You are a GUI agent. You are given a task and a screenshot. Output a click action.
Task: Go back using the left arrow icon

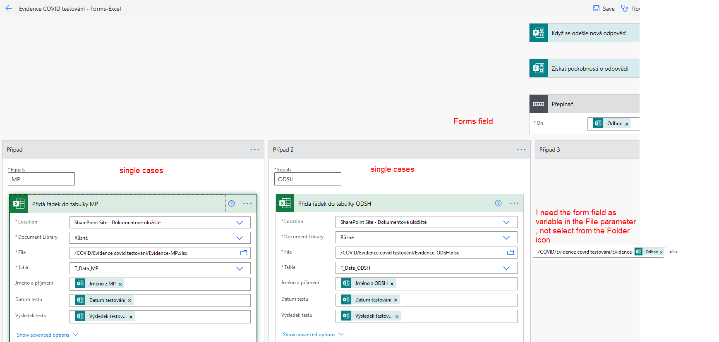tap(9, 8)
